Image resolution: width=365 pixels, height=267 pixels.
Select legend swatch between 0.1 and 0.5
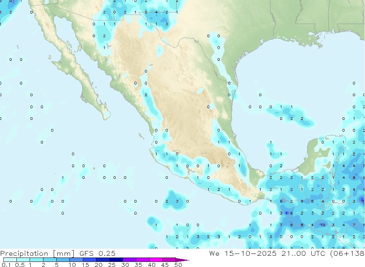(10, 260)
